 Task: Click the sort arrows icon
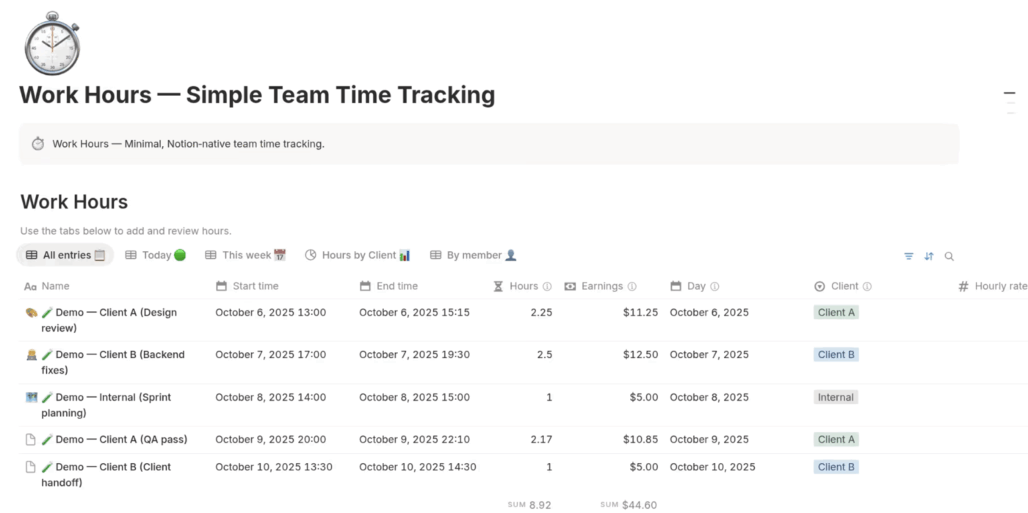[929, 256]
